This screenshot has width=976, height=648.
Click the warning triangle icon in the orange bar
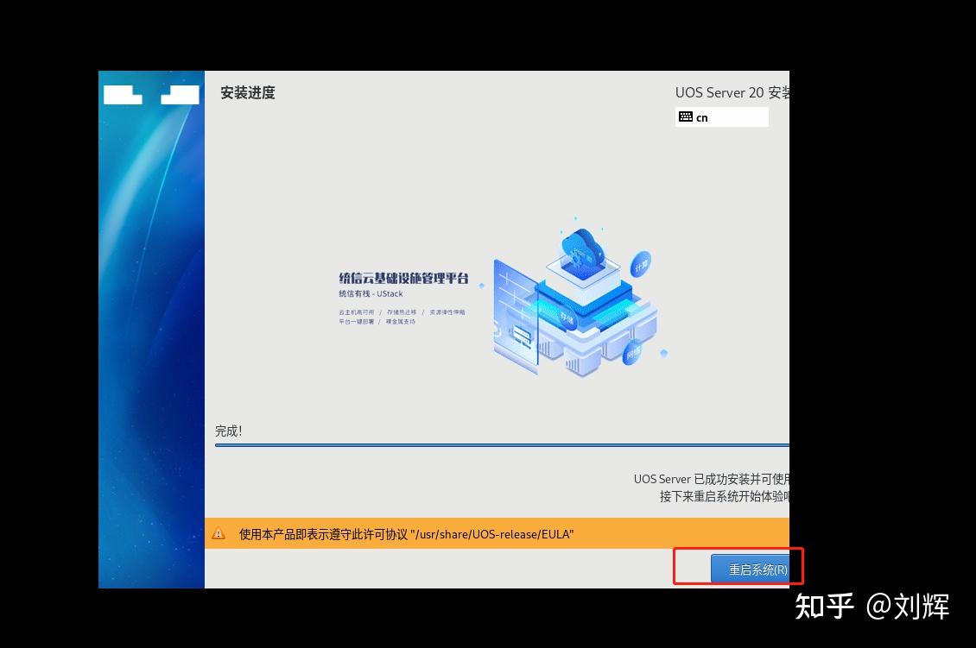pyautogui.click(x=219, y=533)
